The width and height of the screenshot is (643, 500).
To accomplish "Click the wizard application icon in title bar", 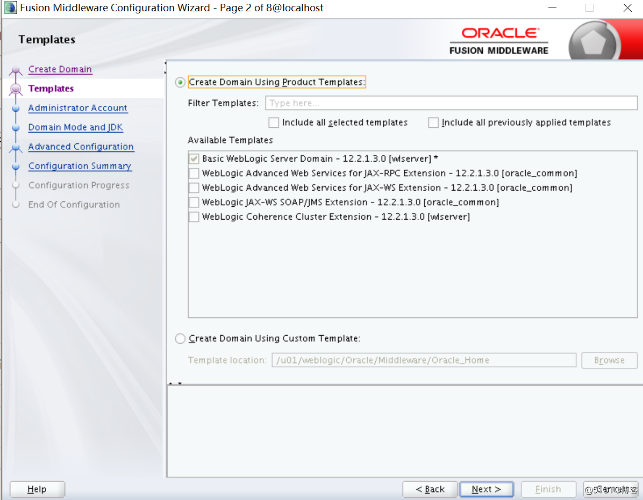I will tap(10, 8).
